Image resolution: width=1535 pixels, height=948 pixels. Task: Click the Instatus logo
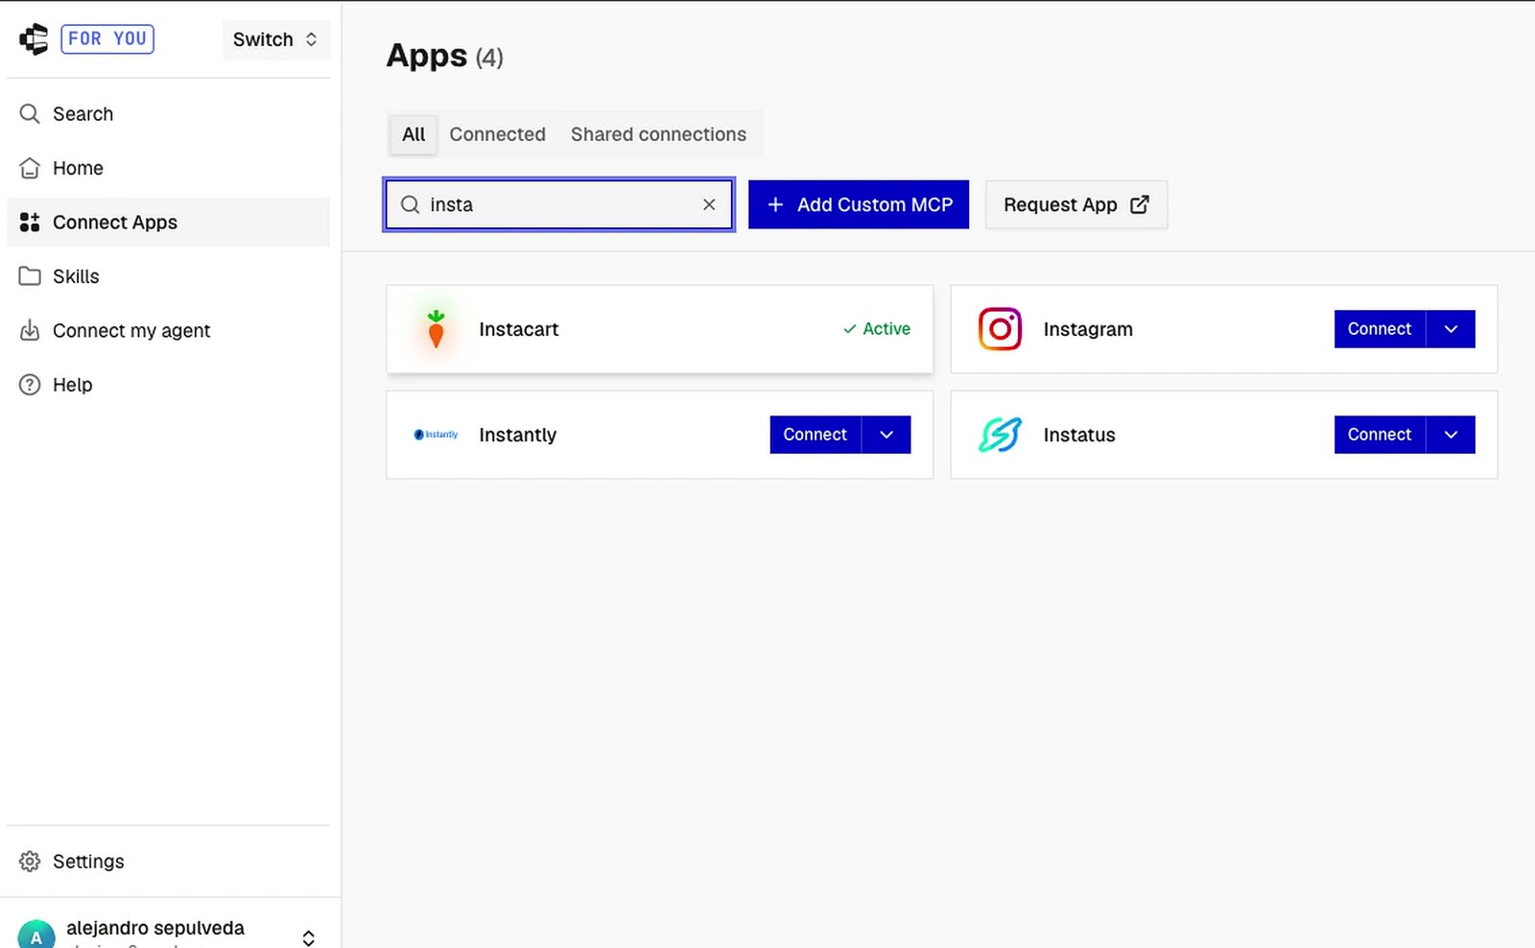point(1000,435)
